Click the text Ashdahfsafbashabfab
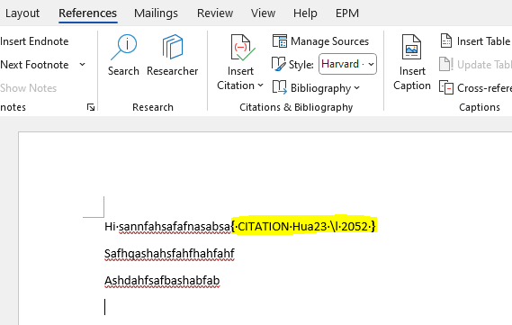Viewport: 512px width, 325px height. coord(162,281)
